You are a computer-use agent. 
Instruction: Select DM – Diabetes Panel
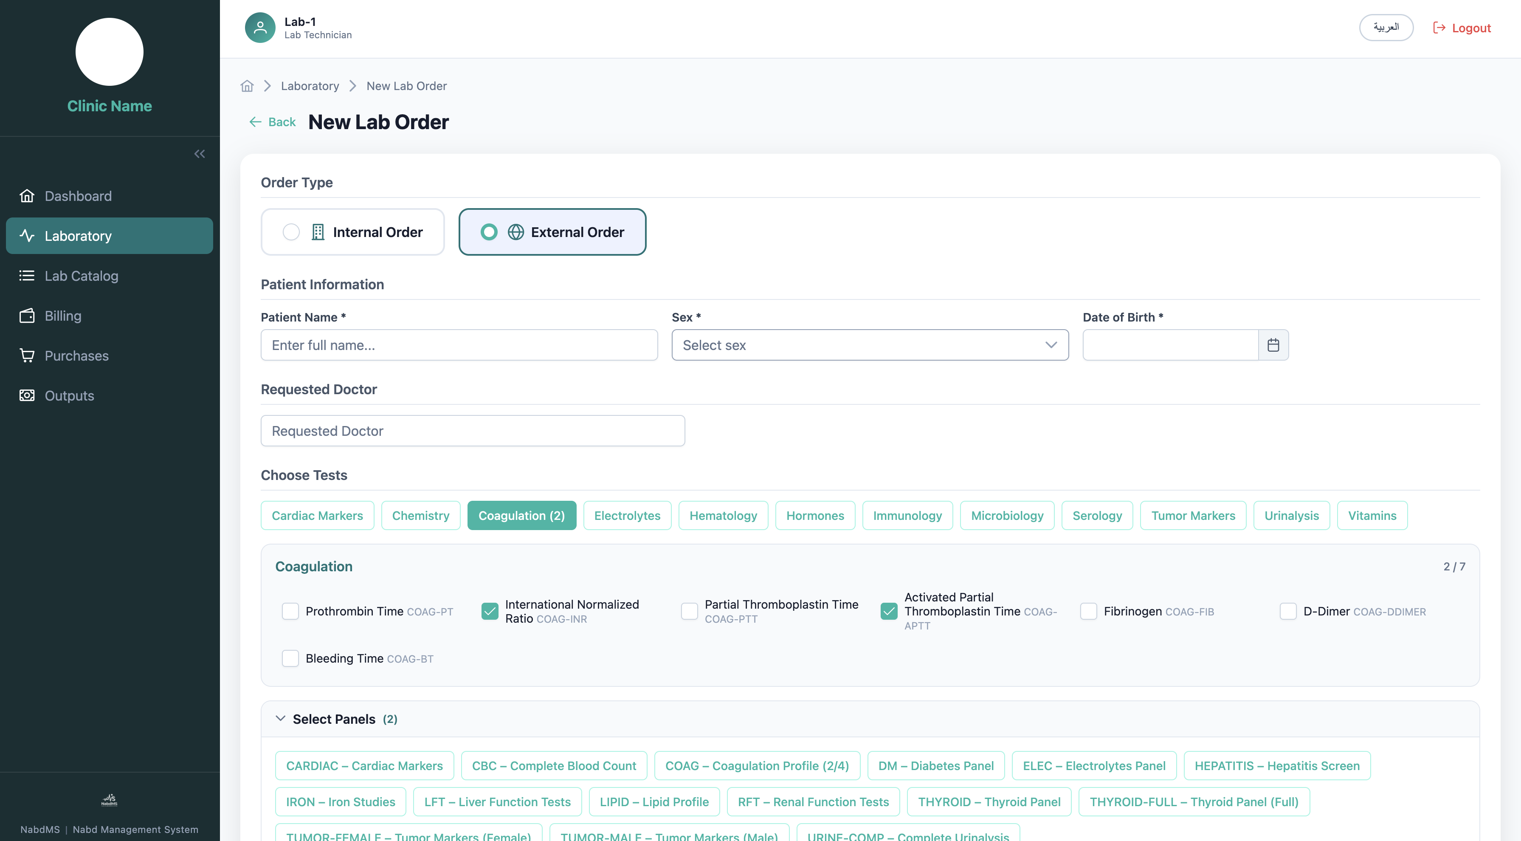click(936, 765)
